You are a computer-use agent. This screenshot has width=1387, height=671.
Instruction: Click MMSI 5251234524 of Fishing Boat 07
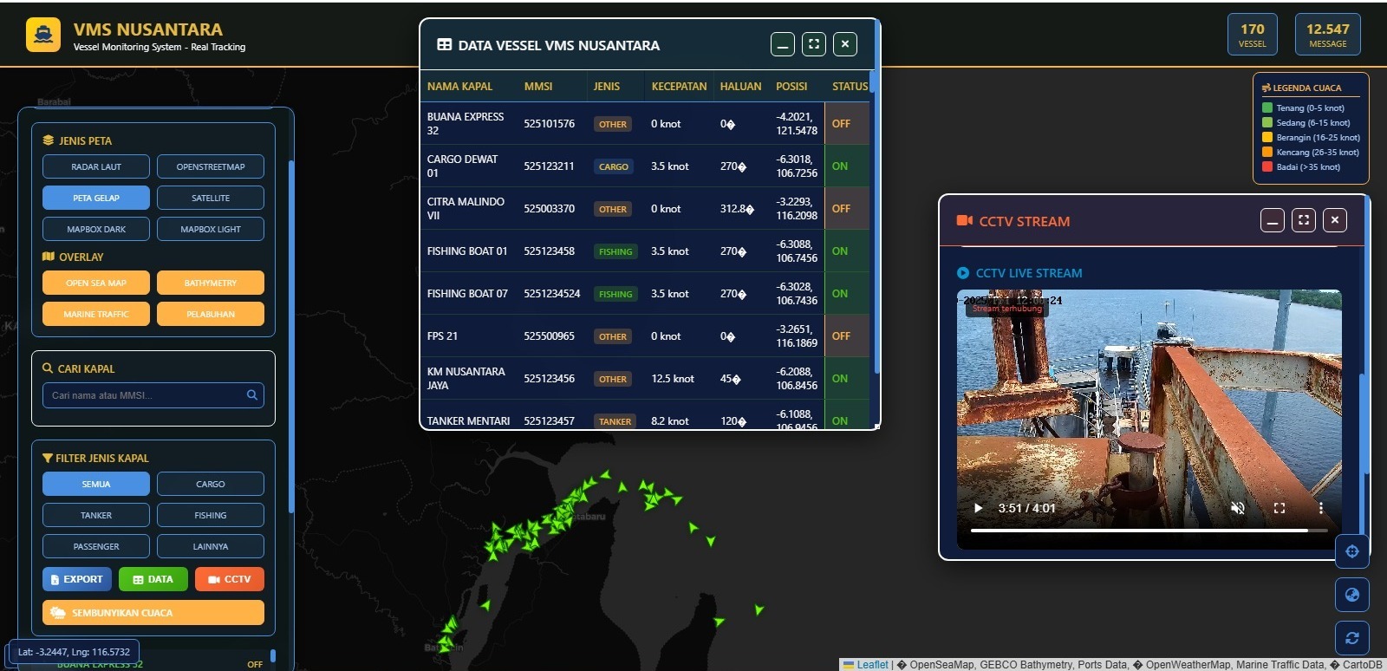552,294
